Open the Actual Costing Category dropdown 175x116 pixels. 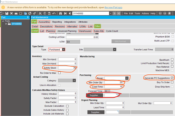click(74, 80)
